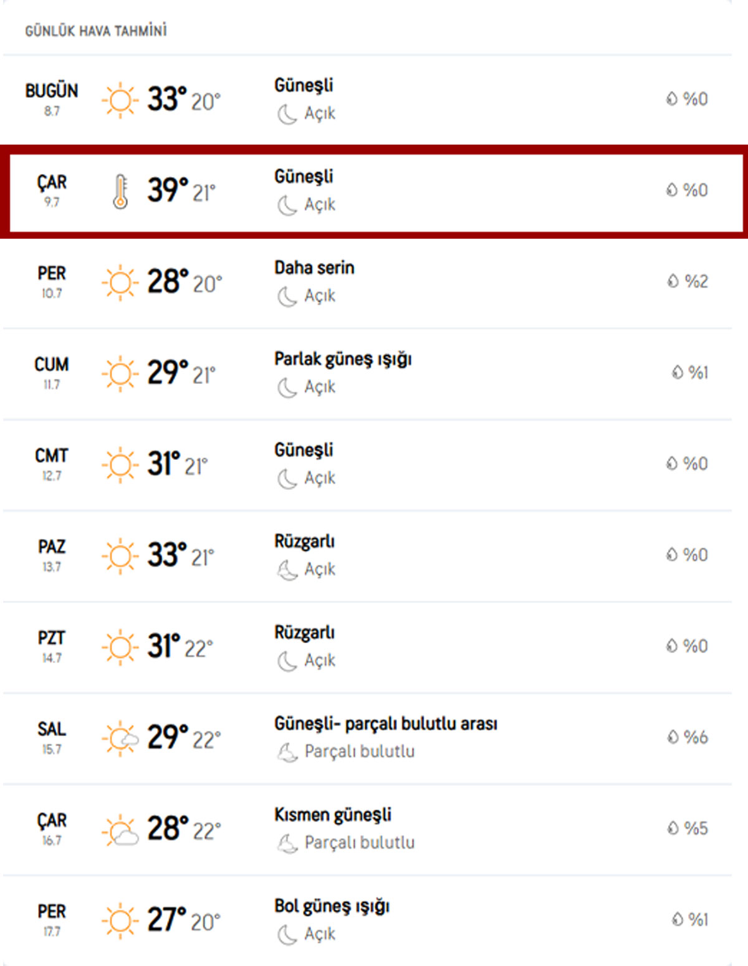Click the sun-behind-cloud icon for ÇAR 16.7
Image resolution: width=748 pixels, height=966 pixels.
[x=120, y=830]
